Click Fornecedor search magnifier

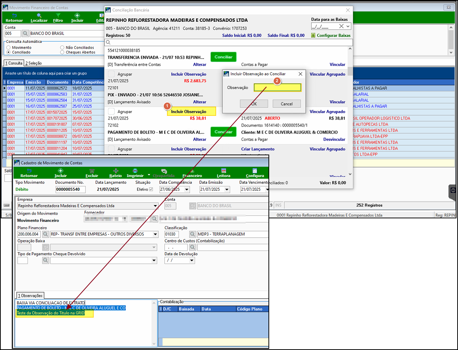pos(155,219)
